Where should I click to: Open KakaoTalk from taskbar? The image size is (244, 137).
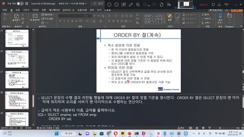click(123, 134)
